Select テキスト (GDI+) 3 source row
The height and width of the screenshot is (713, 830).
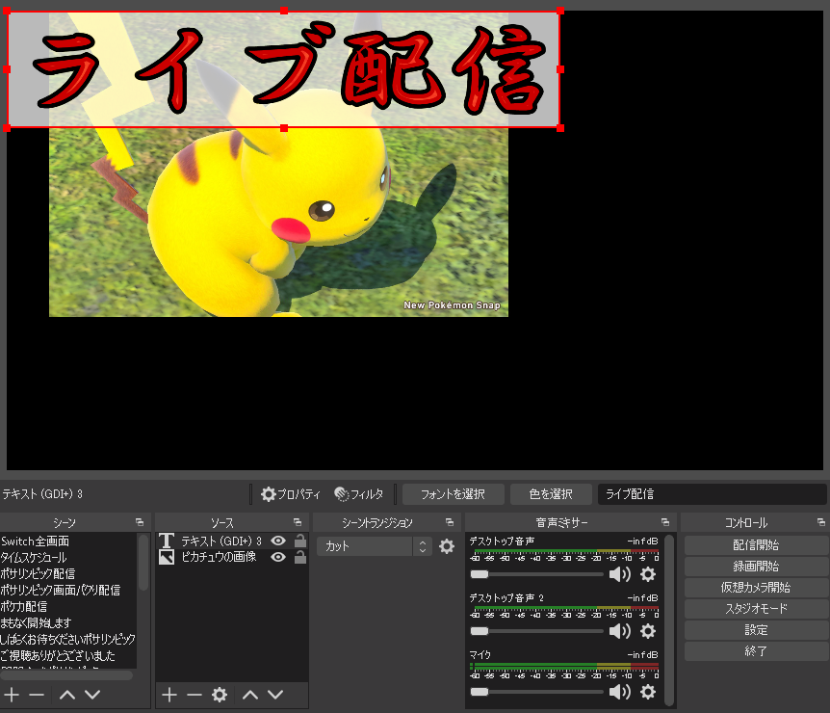[x=232, y=541]
